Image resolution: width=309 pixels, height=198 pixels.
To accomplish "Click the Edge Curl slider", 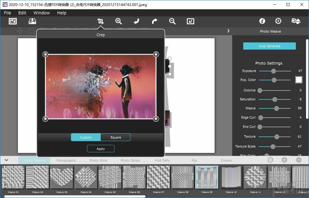I will (275, 118).
